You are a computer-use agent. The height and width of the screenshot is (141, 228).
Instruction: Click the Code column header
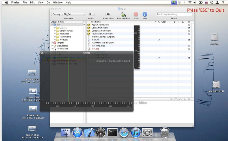(165, 22)
